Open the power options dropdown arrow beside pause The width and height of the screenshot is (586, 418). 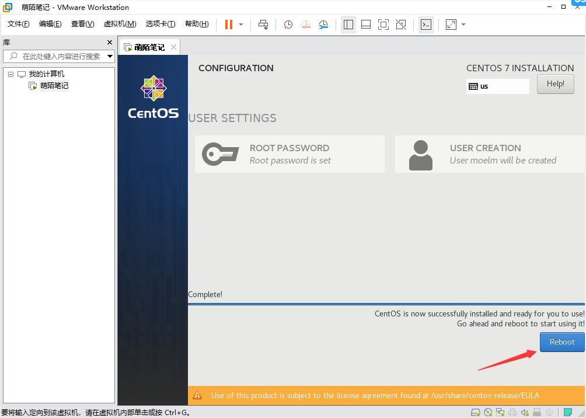tap(241, 25)
